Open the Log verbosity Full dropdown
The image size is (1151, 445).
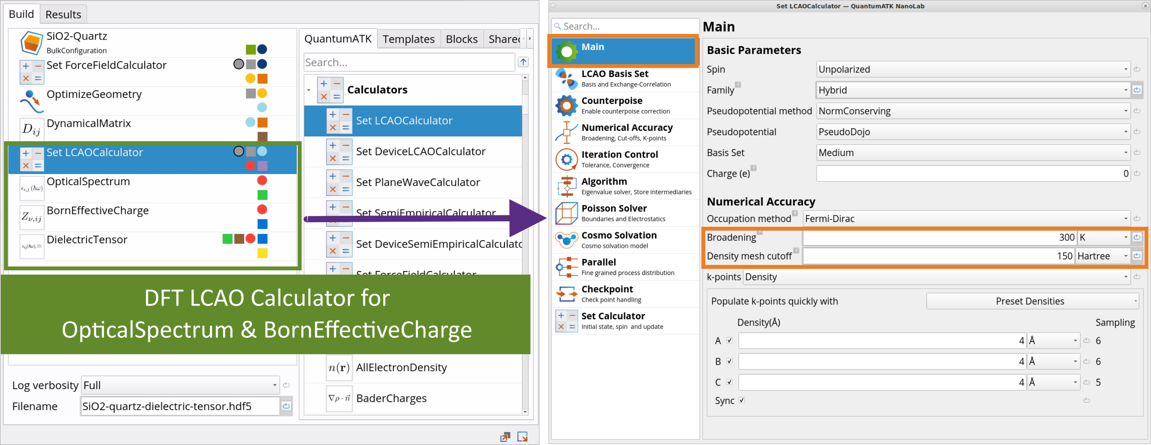(180, 385)
